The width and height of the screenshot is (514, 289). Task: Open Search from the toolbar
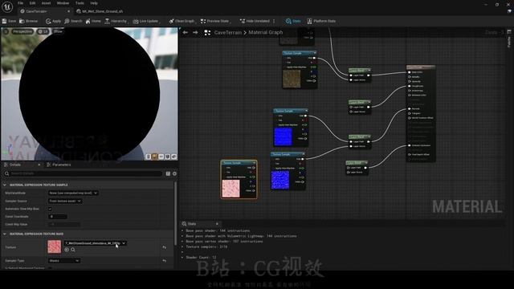pyautogui.click(x=73, y=21)
